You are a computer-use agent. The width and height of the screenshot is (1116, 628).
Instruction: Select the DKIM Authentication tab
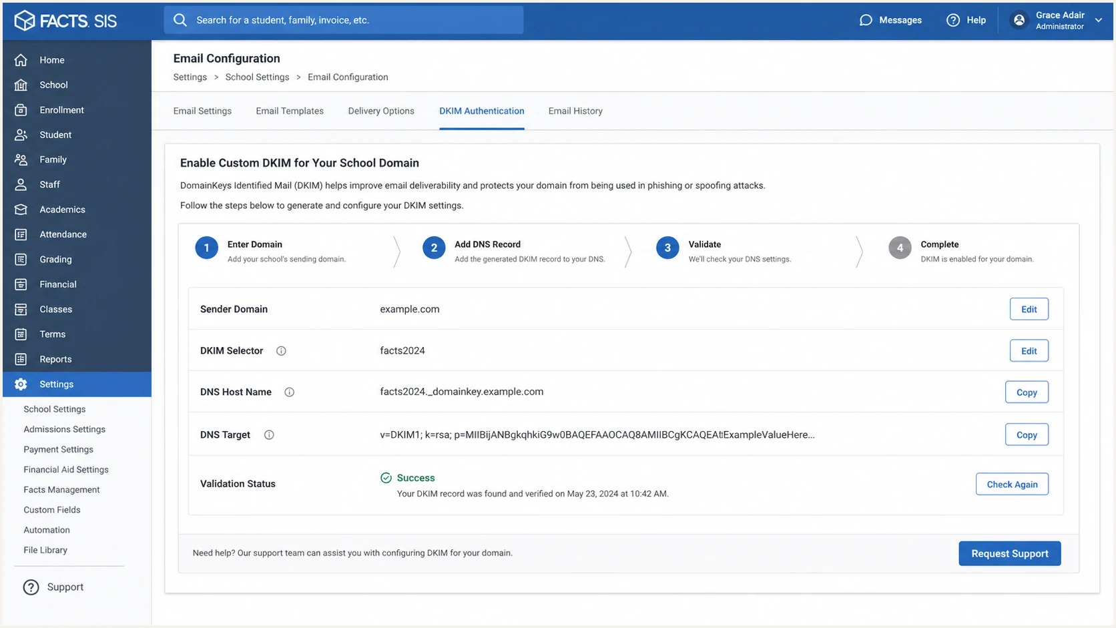[482, 111]
